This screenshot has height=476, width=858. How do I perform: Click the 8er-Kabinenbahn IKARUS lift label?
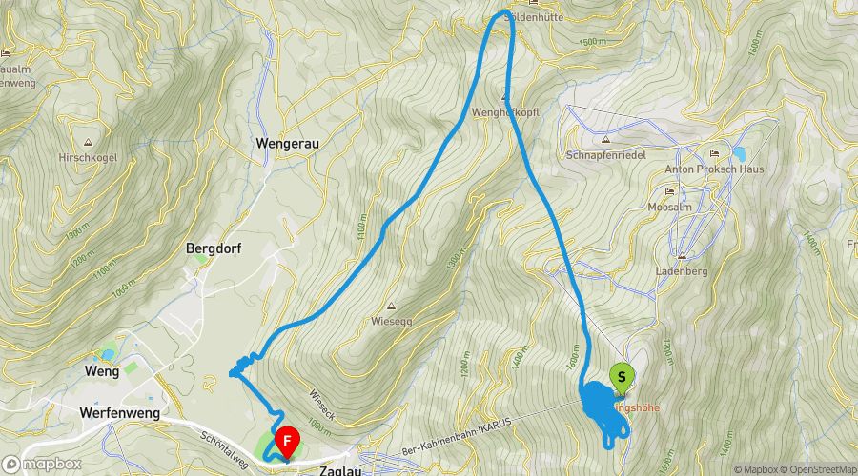[457, 437]
